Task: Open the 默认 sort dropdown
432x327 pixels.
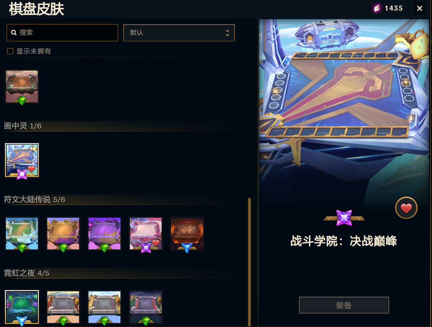Action: (179, 33)
